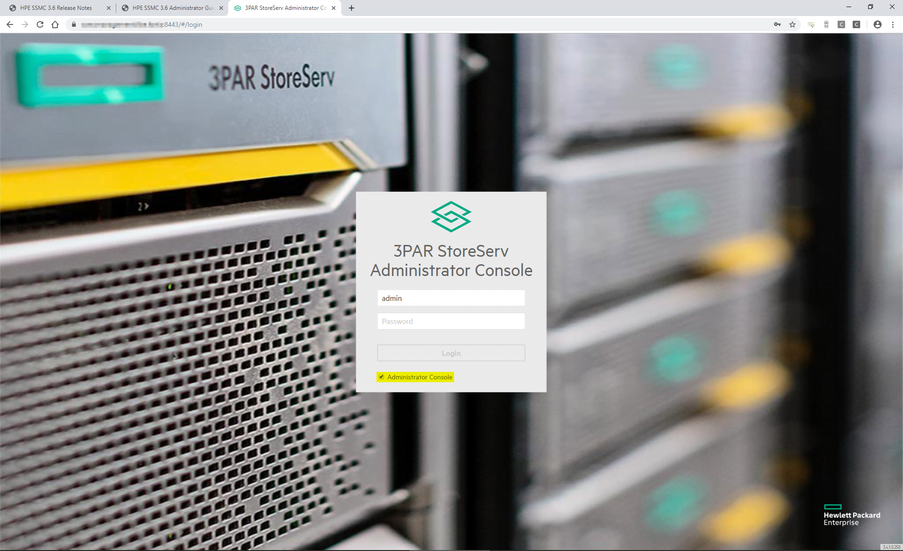This screenshot has width=903, height=551.
Task: Click the first square C extension icon
Action: click(841, 24)
